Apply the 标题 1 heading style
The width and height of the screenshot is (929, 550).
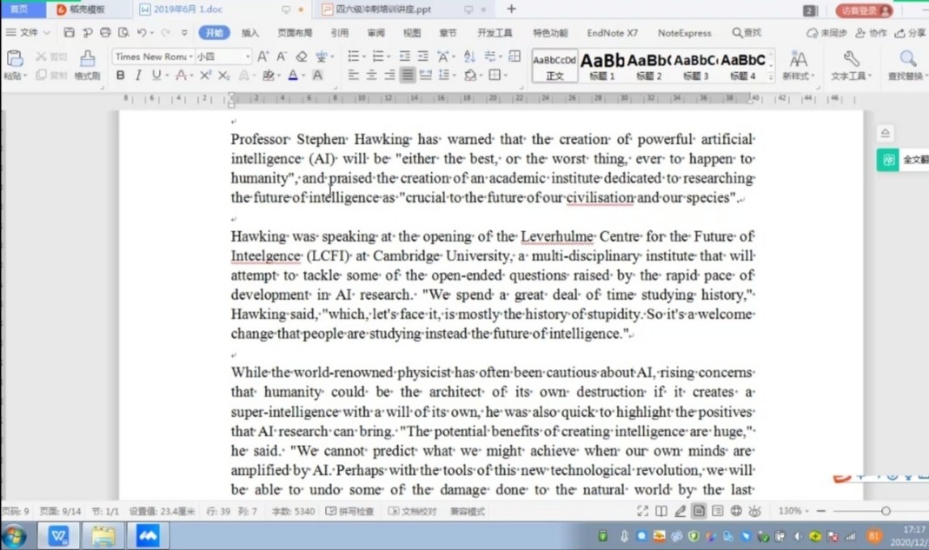click(602, 66)
